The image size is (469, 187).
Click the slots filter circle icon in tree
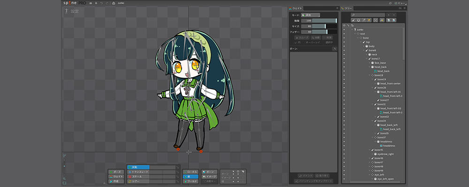pos(358,20)
